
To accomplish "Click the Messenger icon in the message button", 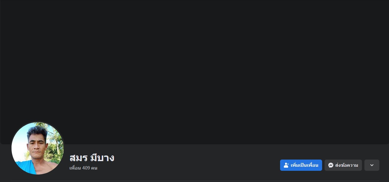I will [x=330, y=165].
